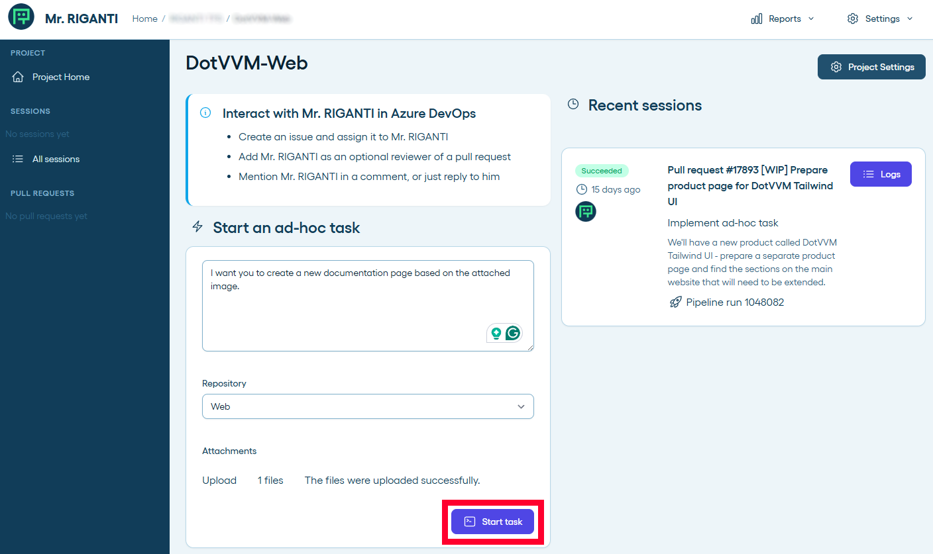This screenshot has width=933, height=554.
Task: Open Project Settings
Action: (x=871, y=67)
